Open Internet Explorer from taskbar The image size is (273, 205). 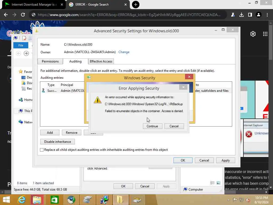[x=22, y=200]
